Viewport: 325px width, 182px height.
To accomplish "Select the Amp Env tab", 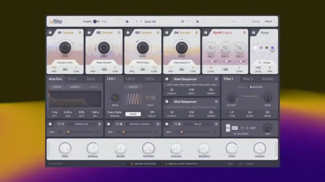I will click(x=55, y=79).
